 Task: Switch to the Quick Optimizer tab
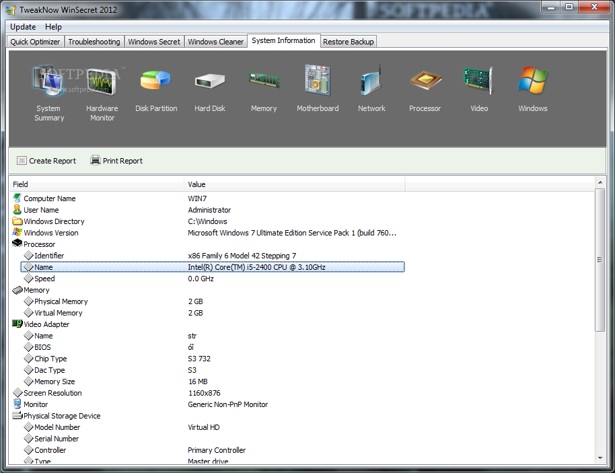click(35, 42)
